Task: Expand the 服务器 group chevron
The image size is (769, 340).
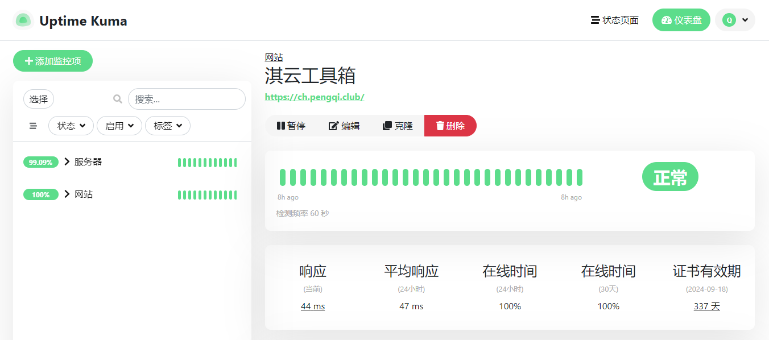Action: coord(67,161)
